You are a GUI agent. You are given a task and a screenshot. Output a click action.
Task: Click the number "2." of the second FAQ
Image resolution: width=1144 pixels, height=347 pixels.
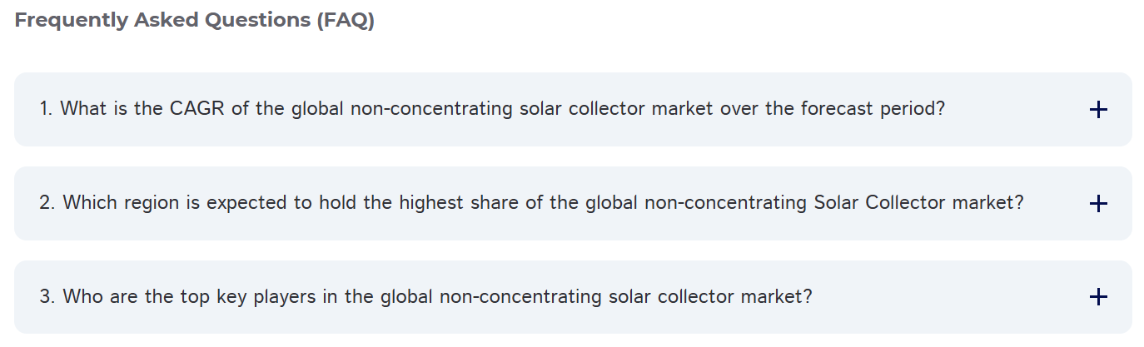pos(47,203)
